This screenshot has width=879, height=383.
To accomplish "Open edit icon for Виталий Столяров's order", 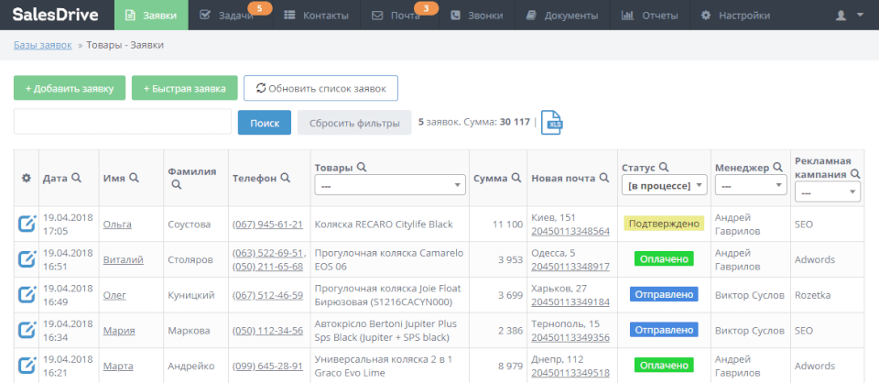I will point(27,259).
